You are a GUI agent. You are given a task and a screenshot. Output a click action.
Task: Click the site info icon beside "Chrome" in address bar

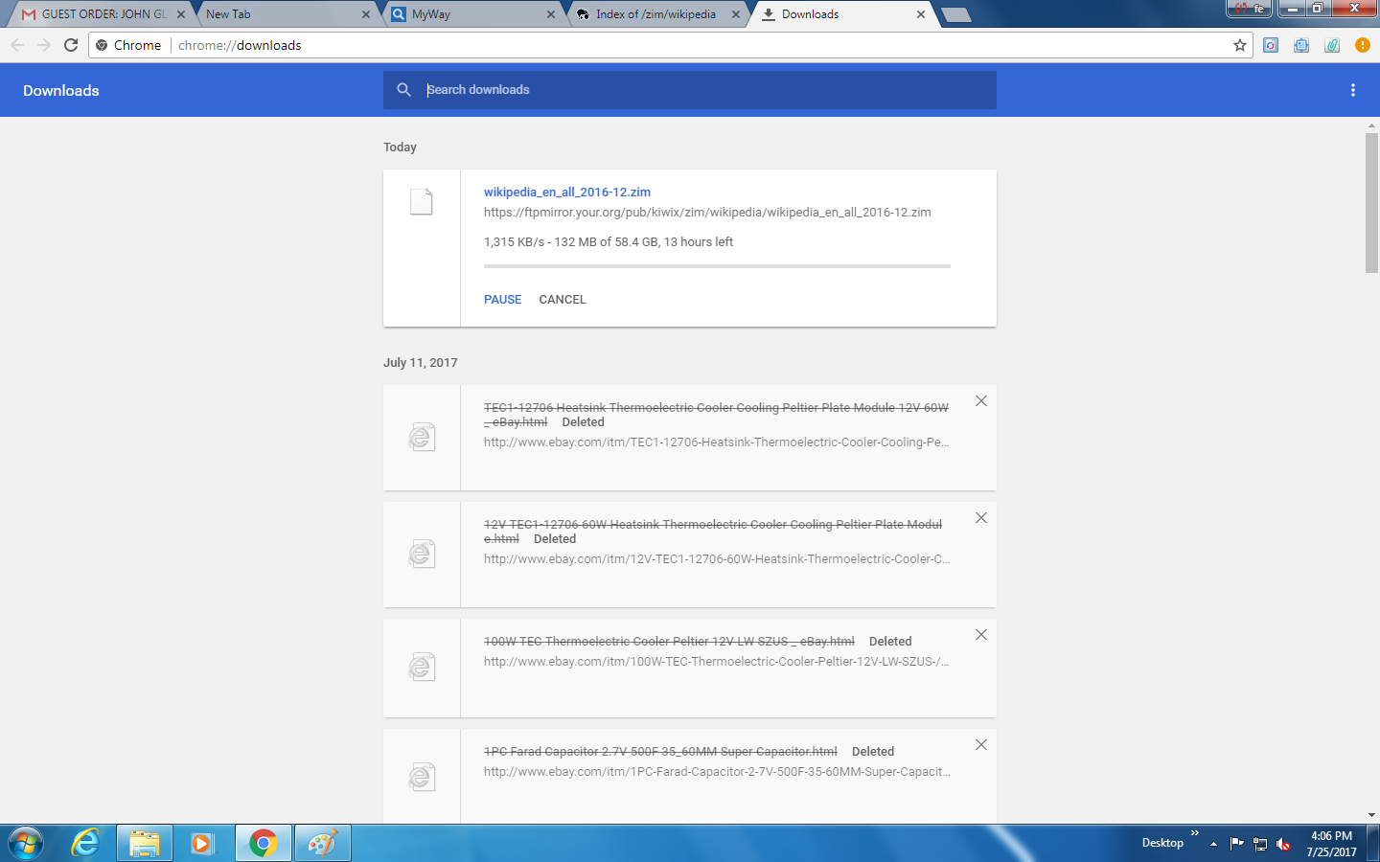pos(102,45)
